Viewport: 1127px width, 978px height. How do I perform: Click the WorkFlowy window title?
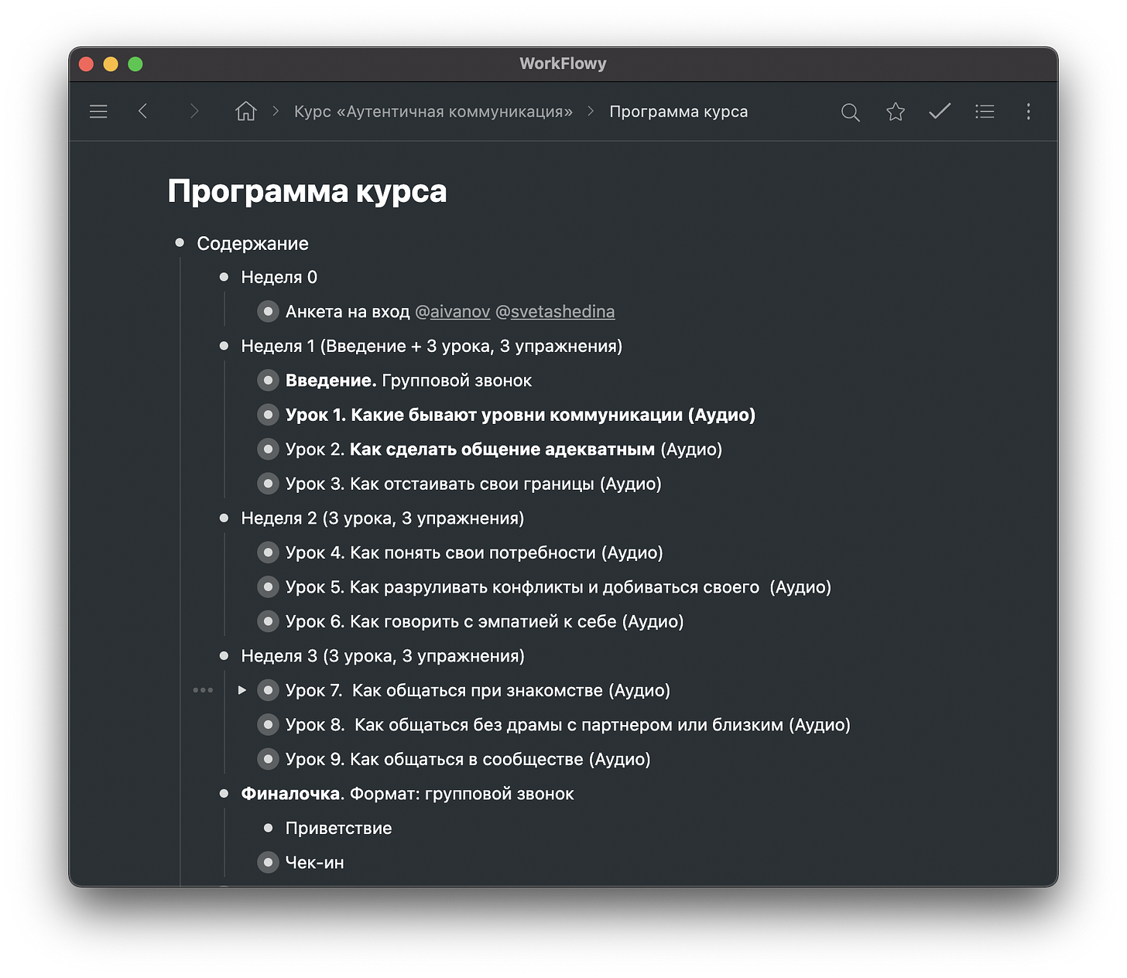pyautogui.click(x=563, y=63)
